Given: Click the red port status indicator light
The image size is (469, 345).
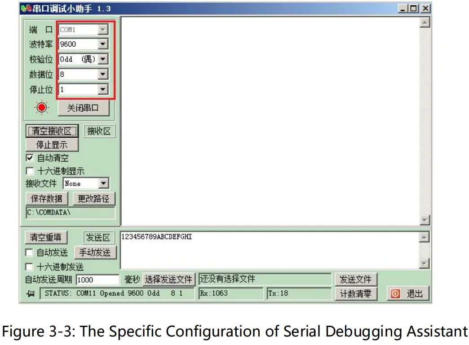Looking at the screenshot, I should (x=41, y=108).
